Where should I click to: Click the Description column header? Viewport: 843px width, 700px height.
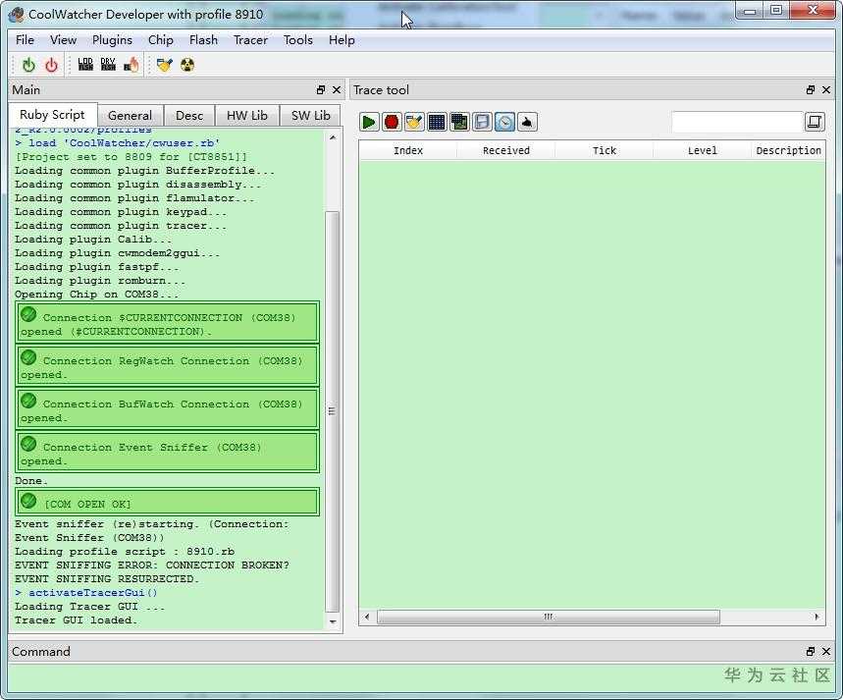pos(788,150)
